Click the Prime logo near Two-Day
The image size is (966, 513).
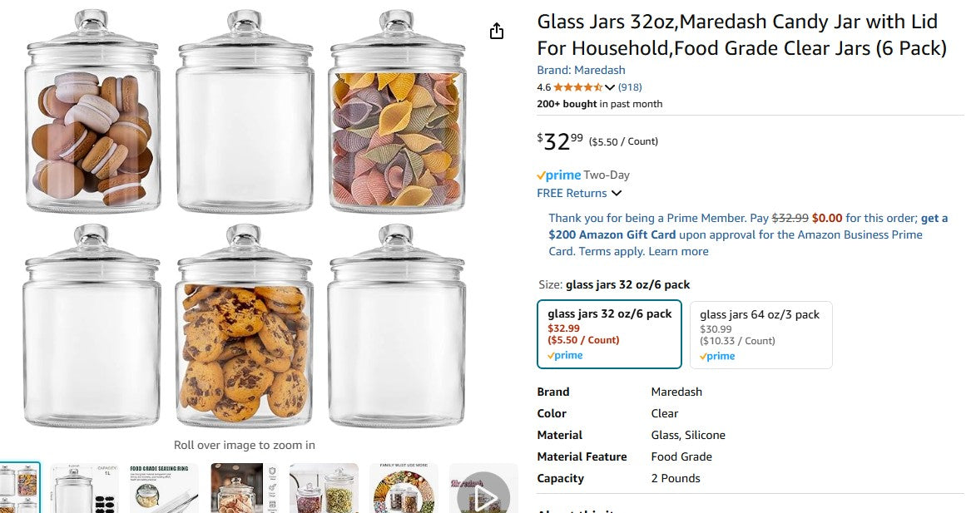tap(558, 175)
